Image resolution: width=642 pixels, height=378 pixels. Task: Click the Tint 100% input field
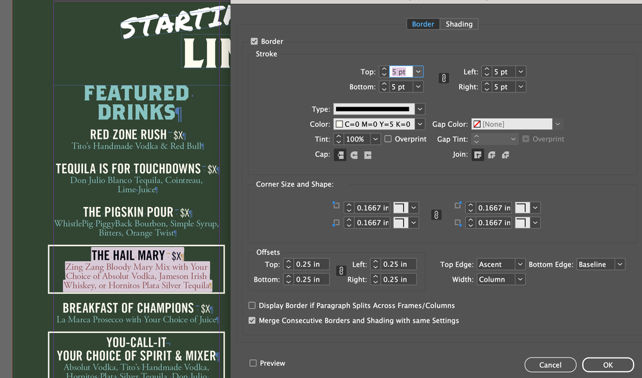tap(357, 139)
